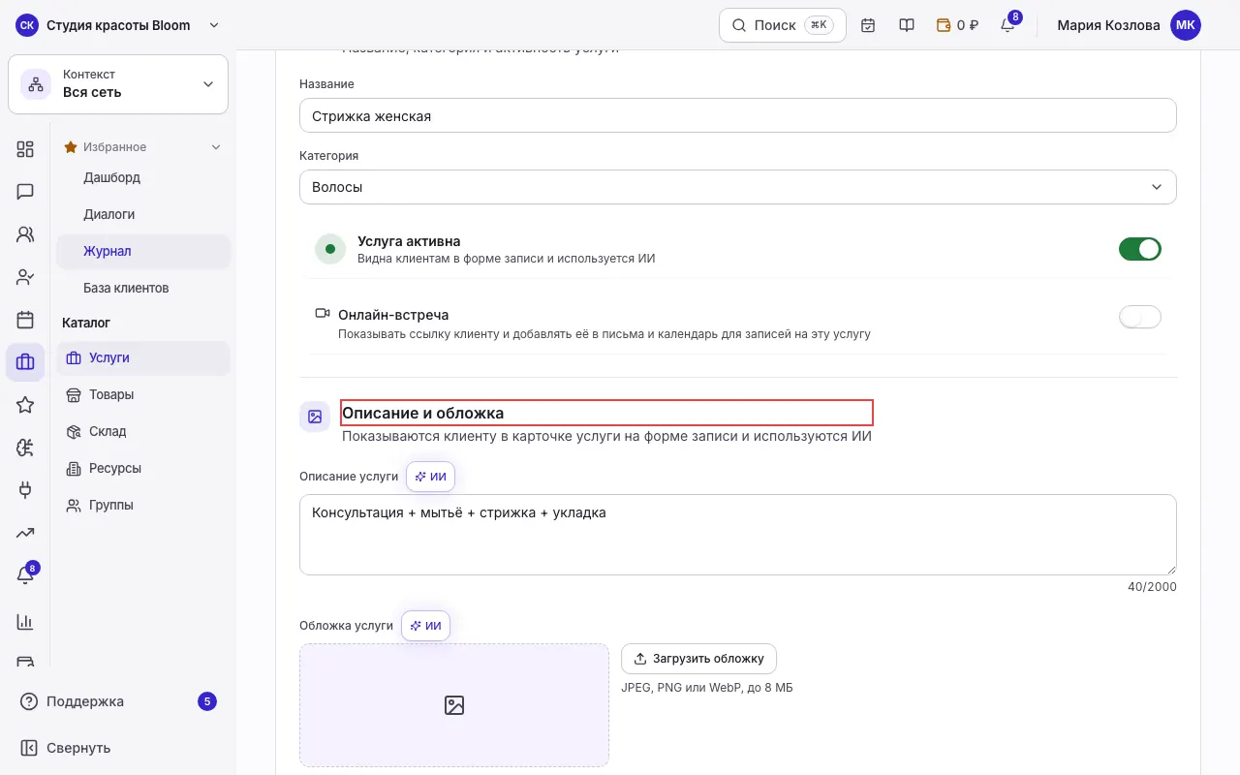This screenshot has width=1240, height=775.
Task: Select the briefcase catalog icon in the rail
Action: click(x=25, y=362)
